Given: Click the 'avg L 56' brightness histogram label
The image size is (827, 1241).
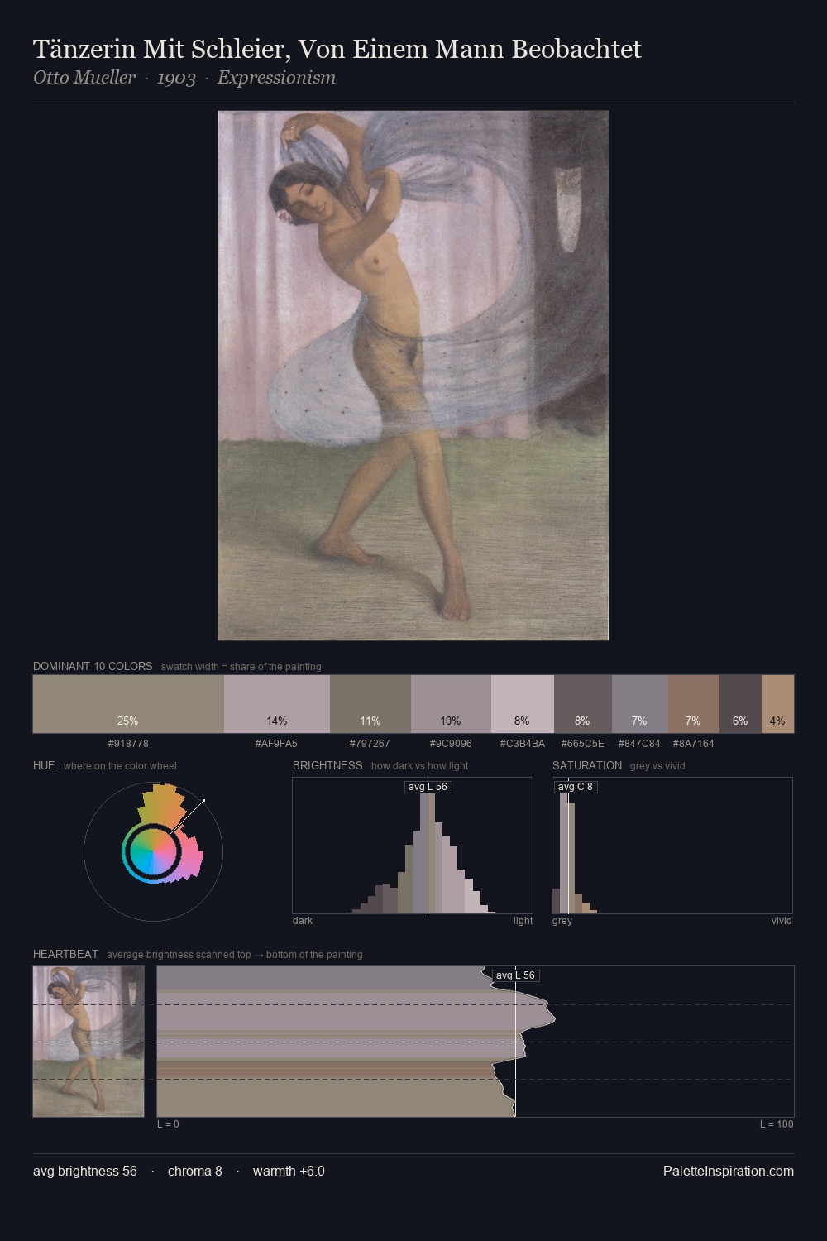Looking at the screenshot, I should pyautogui.click(x=428, y=787).
